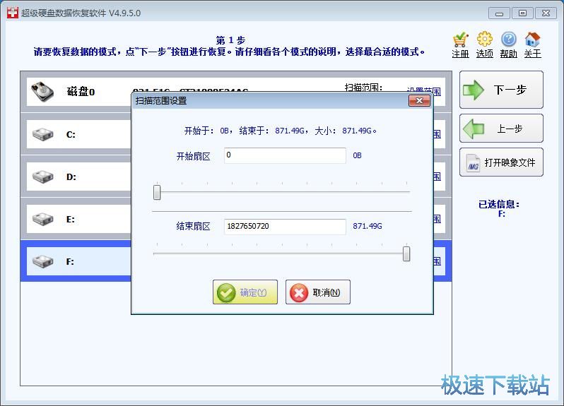Click the hard disk icon for 磁盘0
564x406 pixels.
pyautogui.click(x=42, y=92)
